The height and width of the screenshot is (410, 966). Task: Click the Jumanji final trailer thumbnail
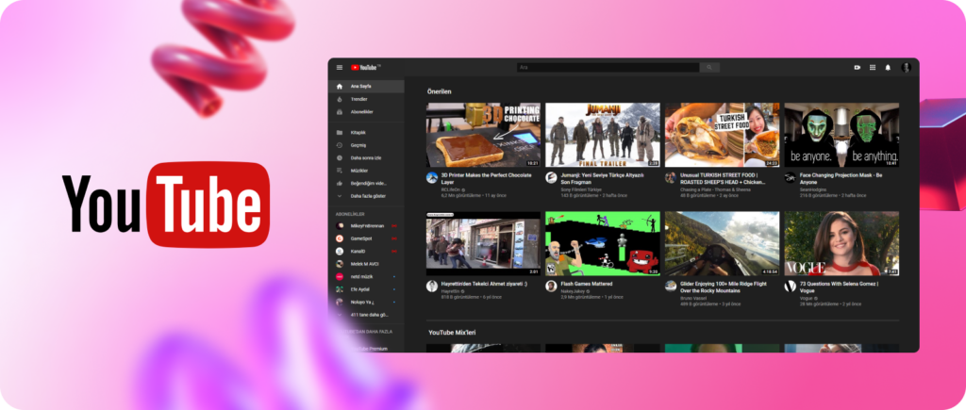603,135
